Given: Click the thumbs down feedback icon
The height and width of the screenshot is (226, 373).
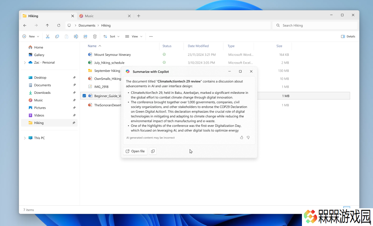Looking at the screenshot, I should pos(248,138).
